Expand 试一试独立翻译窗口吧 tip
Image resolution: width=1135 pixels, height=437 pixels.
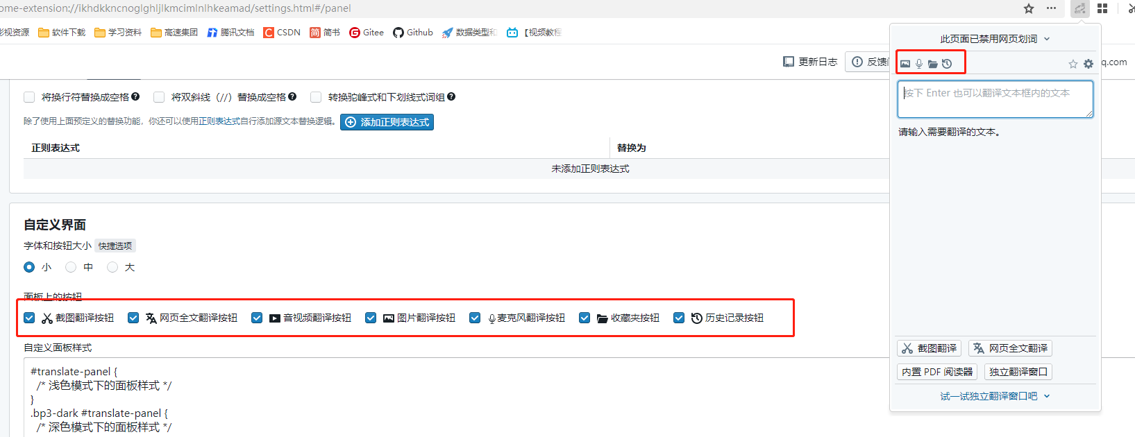[x=995, y=396]
